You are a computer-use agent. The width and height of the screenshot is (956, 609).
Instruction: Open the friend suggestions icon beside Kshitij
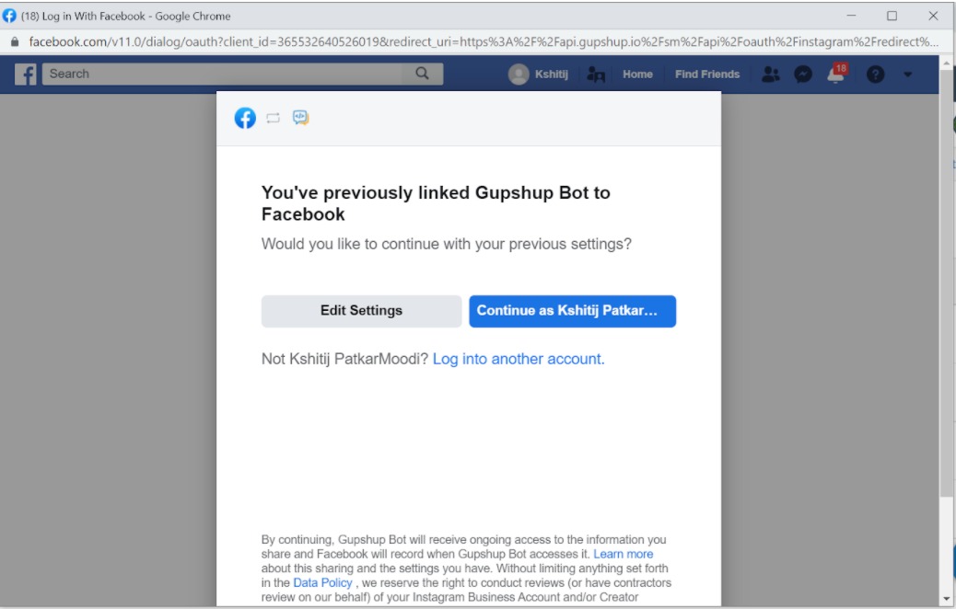[x=596, y=75]
